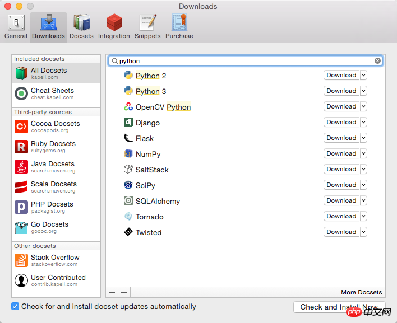Select the Java Docsets icon
Viewport: 397px width, 323px height.
point(21,167)
